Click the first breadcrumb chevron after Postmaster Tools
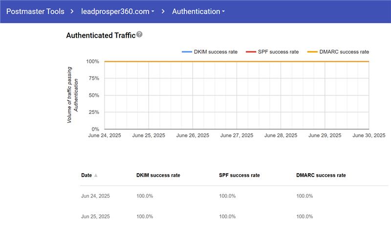Viewport: 391px width, 229px height. (x=72, y=11)
